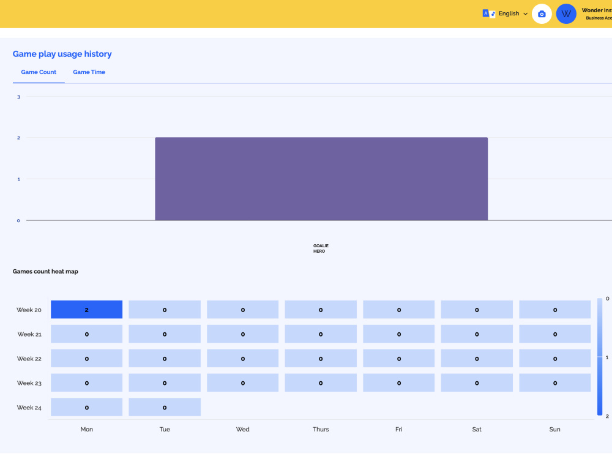
Task: Open the Wonder Business Account name
Action: (596, 13)
